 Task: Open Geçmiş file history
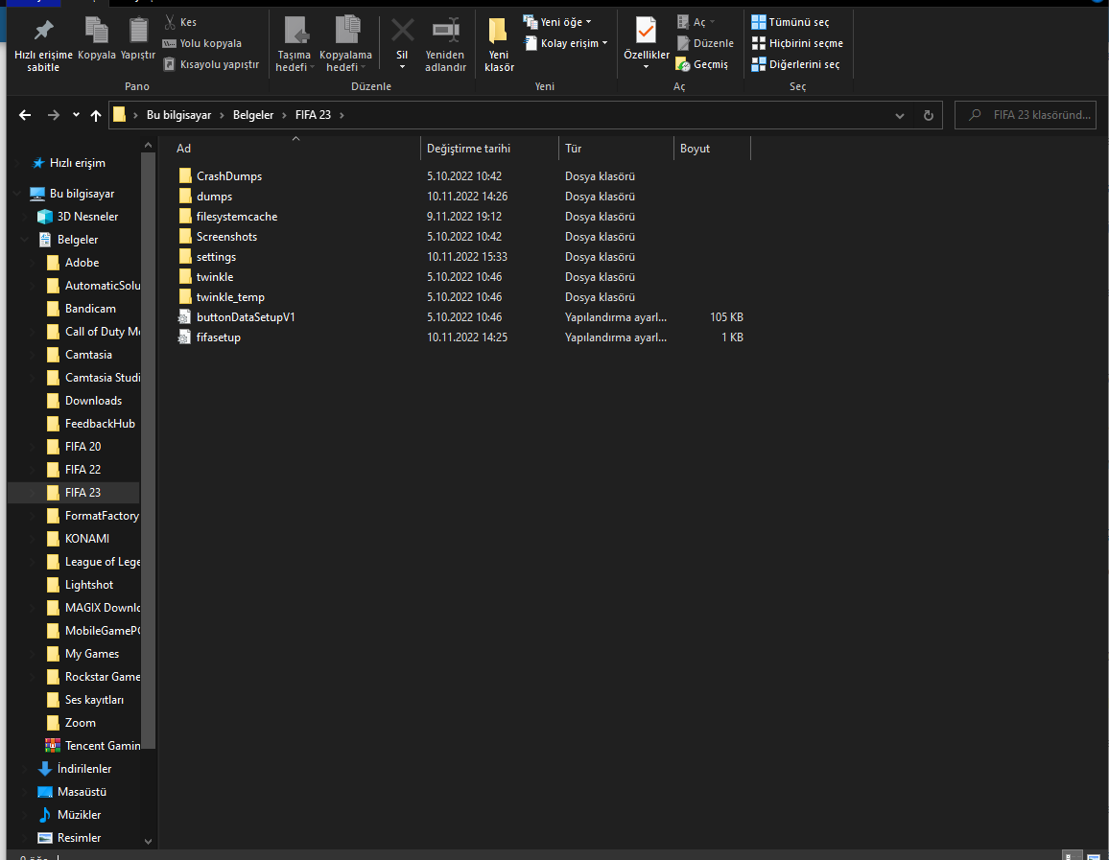pyautogui.click(x=701, y=64)
